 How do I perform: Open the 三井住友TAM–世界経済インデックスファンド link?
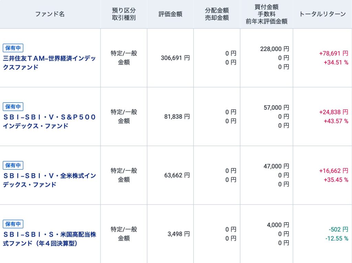[49, 62]
